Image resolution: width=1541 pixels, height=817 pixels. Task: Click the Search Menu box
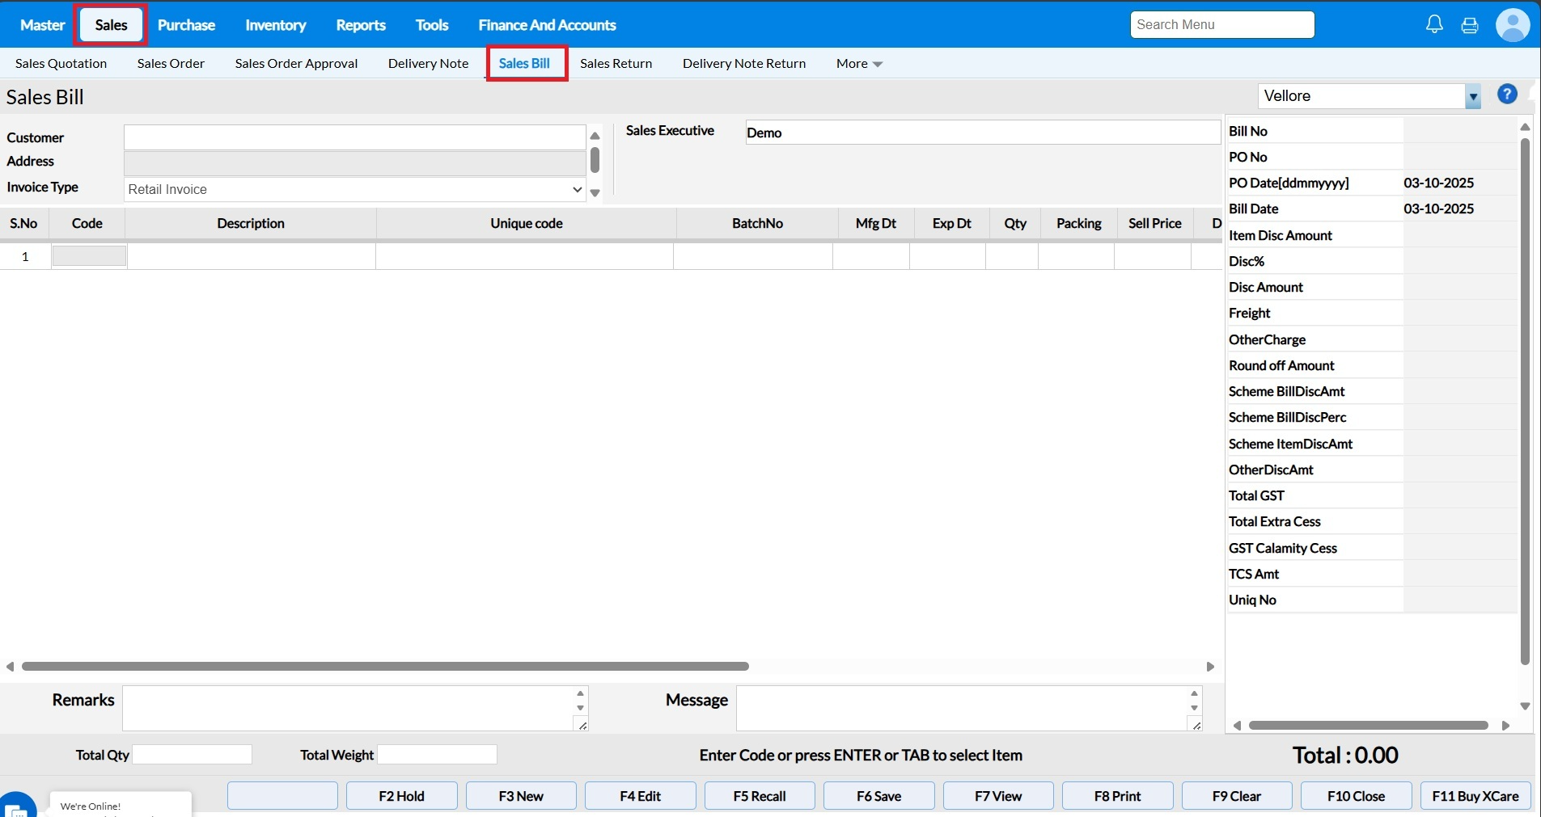[x=1221, y=25]
